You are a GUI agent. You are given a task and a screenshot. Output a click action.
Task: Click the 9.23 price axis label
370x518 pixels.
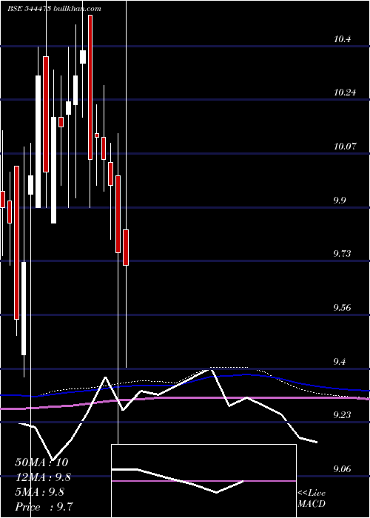[342, 415]
